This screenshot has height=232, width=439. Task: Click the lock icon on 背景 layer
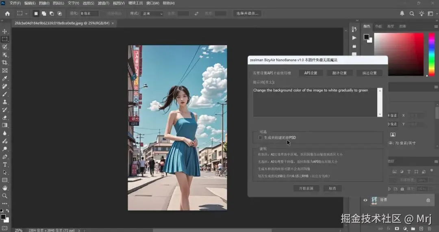[x=428, y=200]
